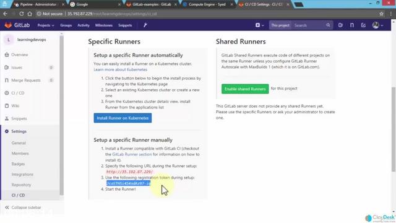Close the Google tab
Screen dimensions: 396x223
pos(119,4)
